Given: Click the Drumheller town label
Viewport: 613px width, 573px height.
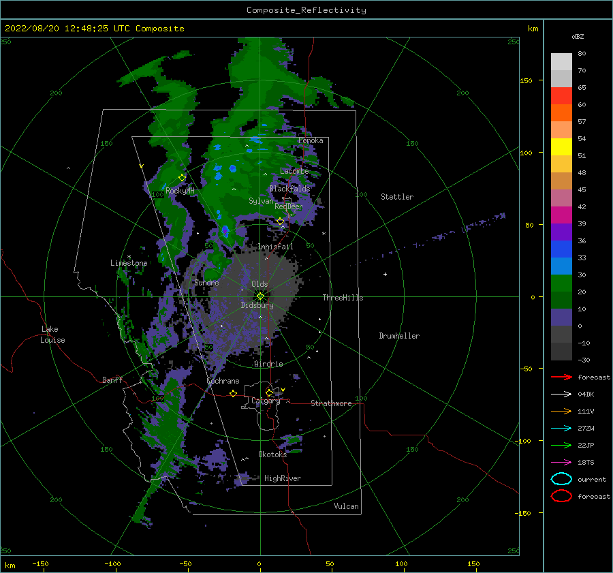Looking at the screenshot, I should (x=399, y=336).
